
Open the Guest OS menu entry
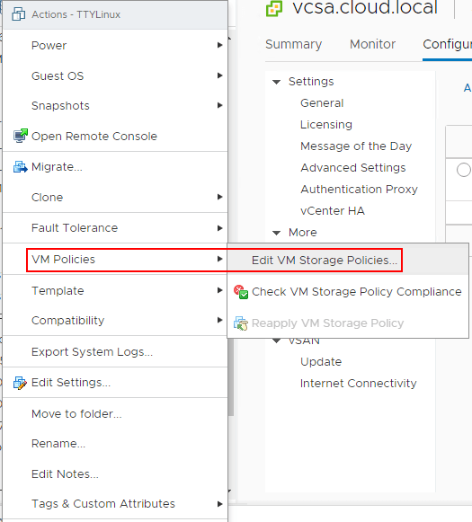coord(115,75)
